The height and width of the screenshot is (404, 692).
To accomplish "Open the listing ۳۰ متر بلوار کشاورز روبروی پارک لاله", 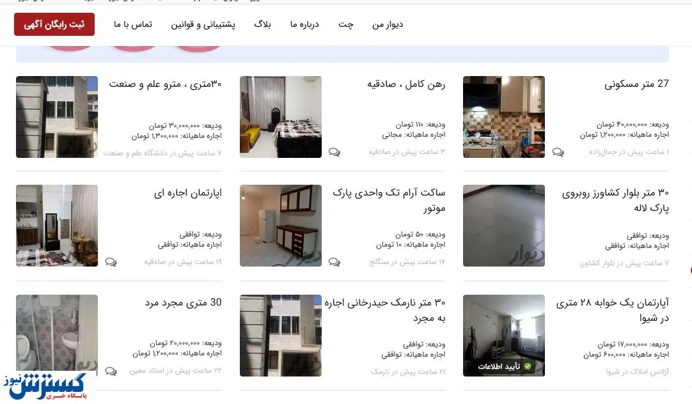I will pos(615,200).
